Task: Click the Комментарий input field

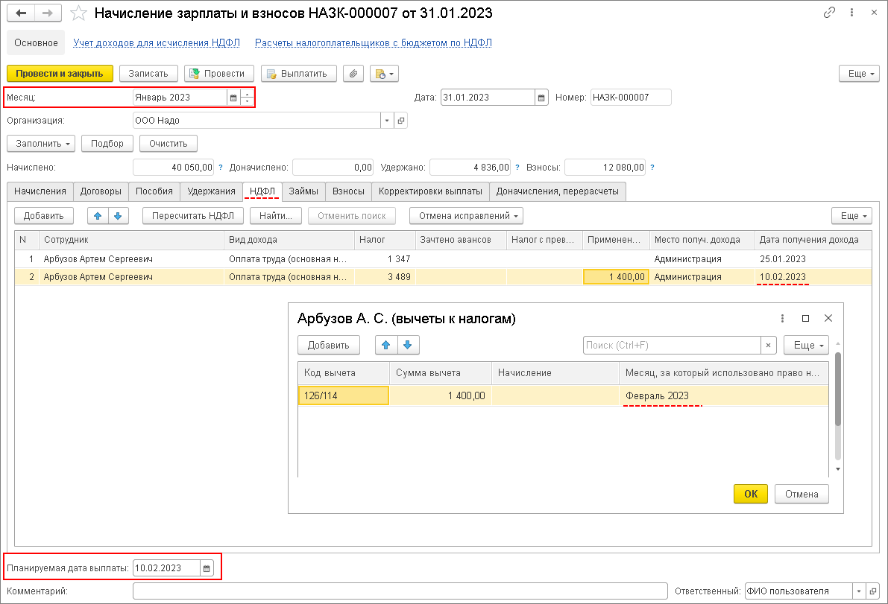Action: (x=400, y=591)
